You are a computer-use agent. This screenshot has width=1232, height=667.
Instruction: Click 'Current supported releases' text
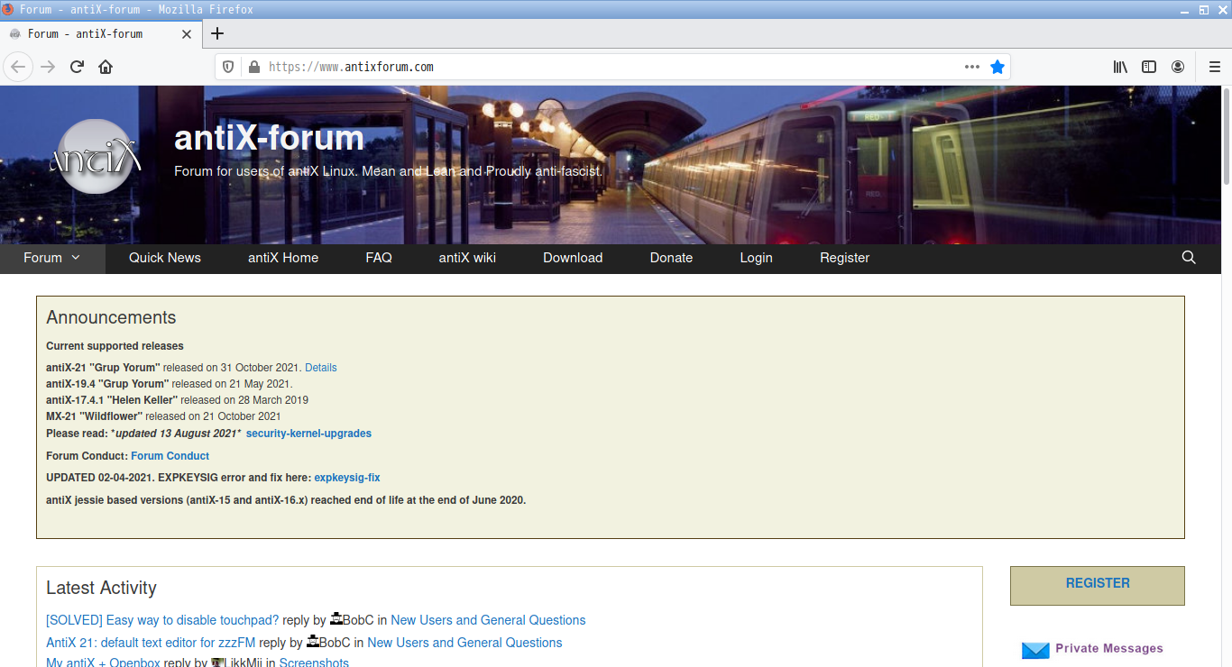pyautogui.click(x=115, y=346)
